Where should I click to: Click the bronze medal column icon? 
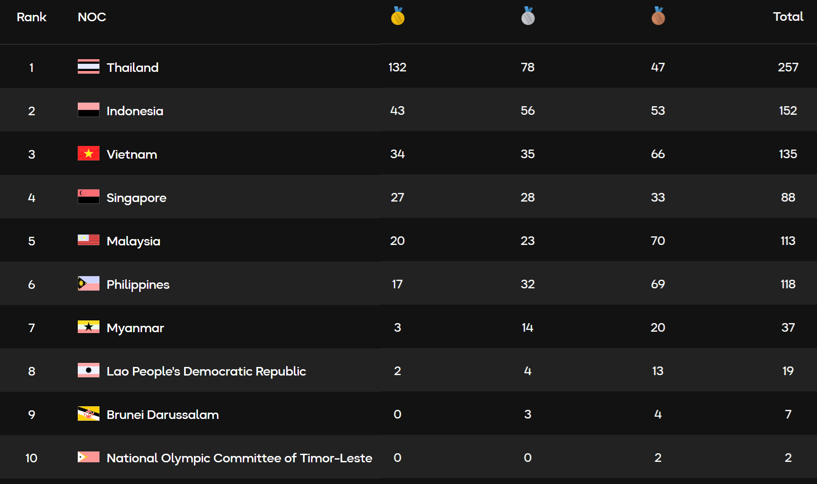coord(658,16)
